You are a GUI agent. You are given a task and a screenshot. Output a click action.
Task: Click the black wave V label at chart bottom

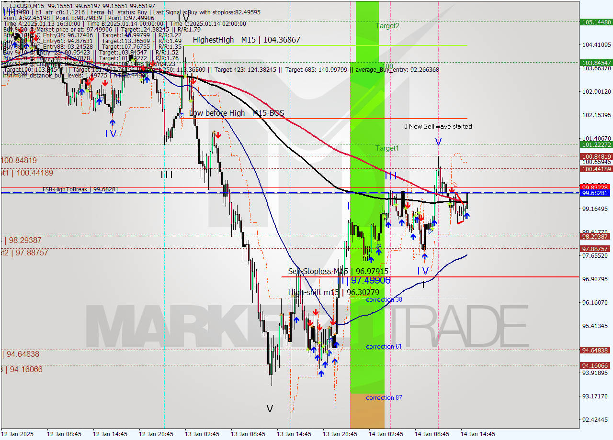(x=270, y=409)
